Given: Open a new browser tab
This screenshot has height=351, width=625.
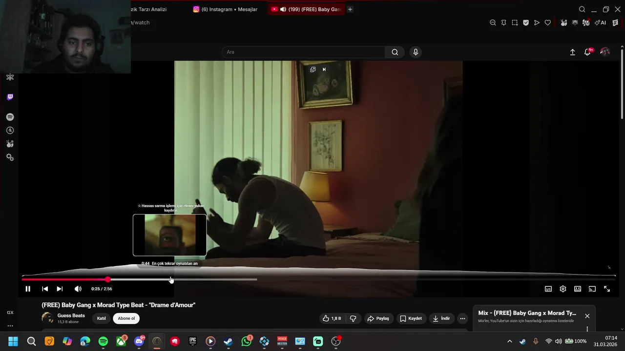Looking at the screenshot, I should pyautogui.click(x=350, y=9).
